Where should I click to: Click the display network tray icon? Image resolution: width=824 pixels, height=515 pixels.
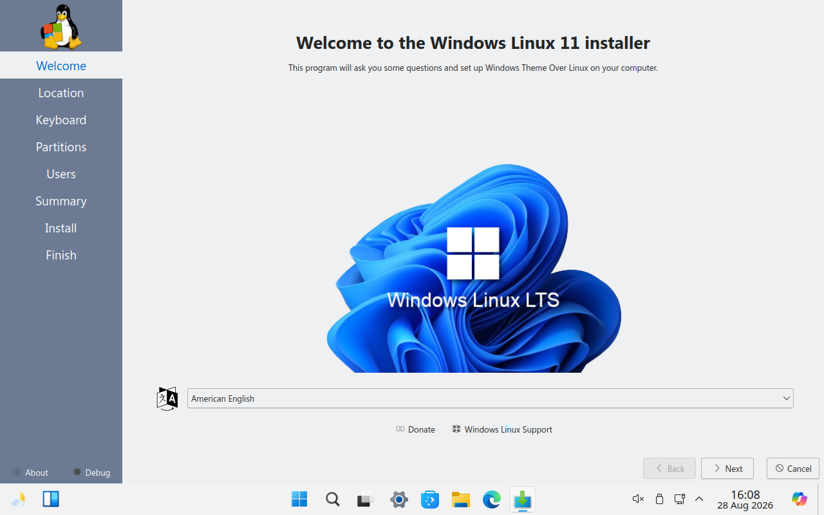[679, 499]
